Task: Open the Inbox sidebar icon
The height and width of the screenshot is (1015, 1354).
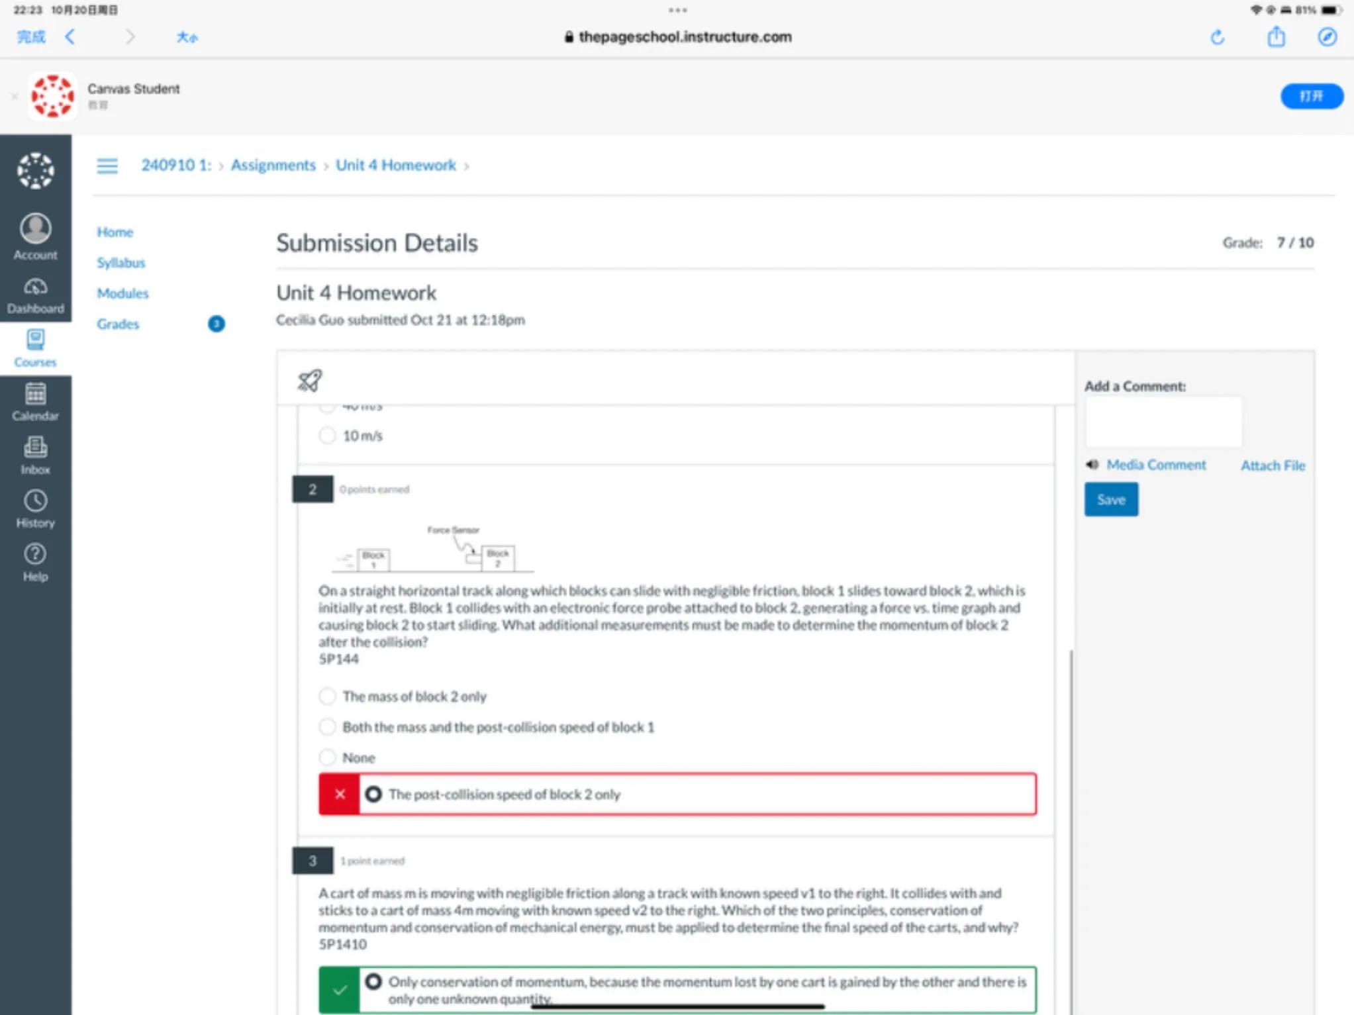Action: (35, 455)
